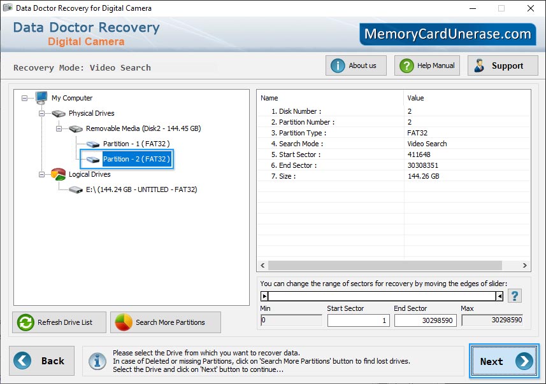
Task: Click the Partition - 1 drive icon
Action: click(93, 144)
